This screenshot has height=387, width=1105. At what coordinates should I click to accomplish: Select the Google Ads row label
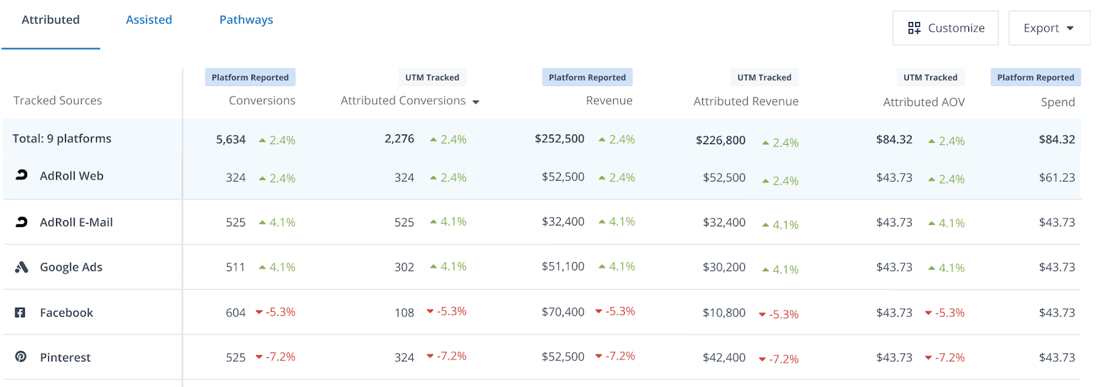(x=71, y=267)
